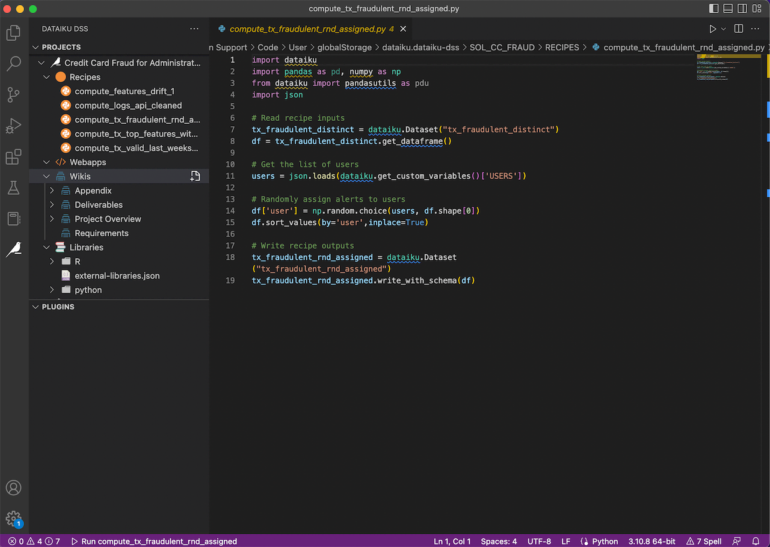Click line number 7 in gutter
This screenshot has height=547, width=770.
point(232,129)
